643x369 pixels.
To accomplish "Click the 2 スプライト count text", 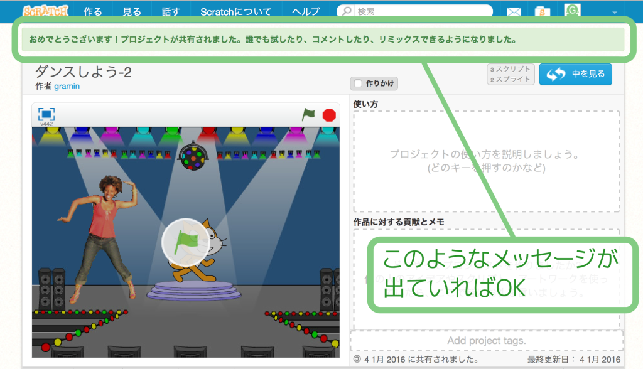I will tap(511, 79).
